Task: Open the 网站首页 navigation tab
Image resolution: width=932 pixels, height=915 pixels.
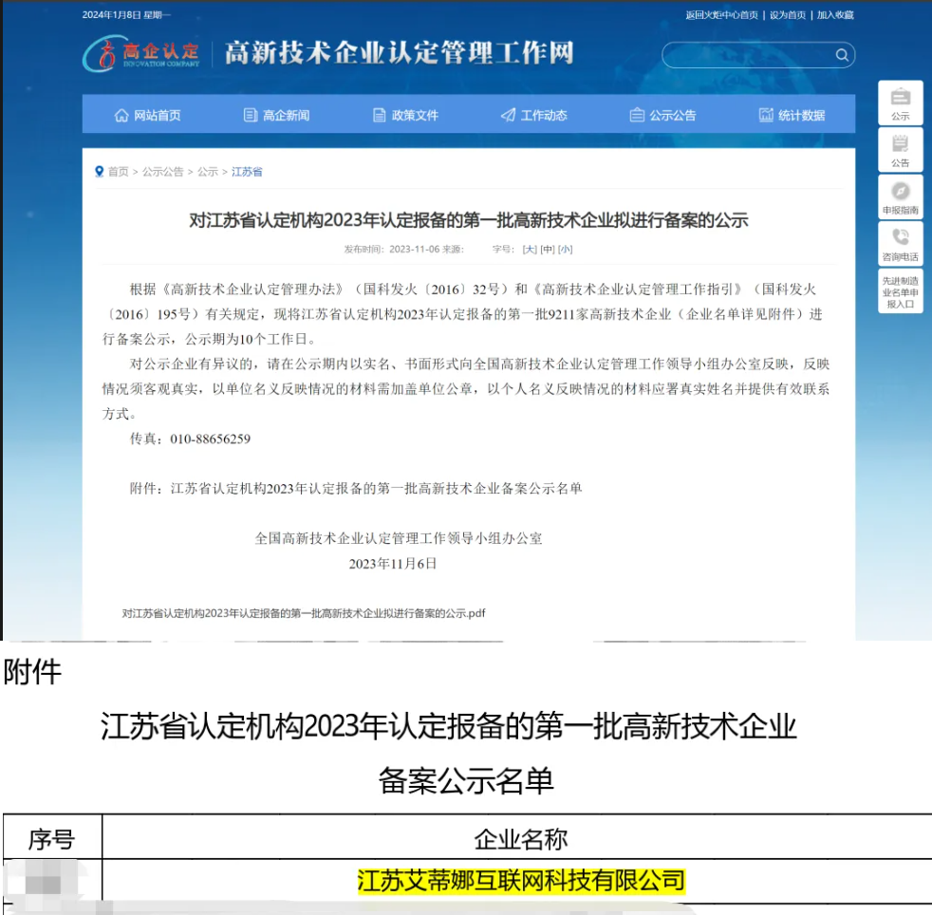Action: [x=147, y=116]
